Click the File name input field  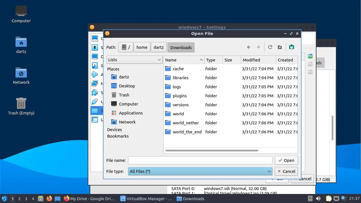200,160
